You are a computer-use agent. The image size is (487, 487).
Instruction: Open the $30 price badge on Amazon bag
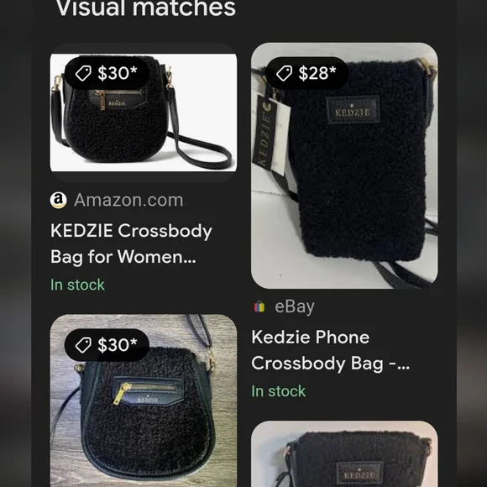(x=107, y=73)
